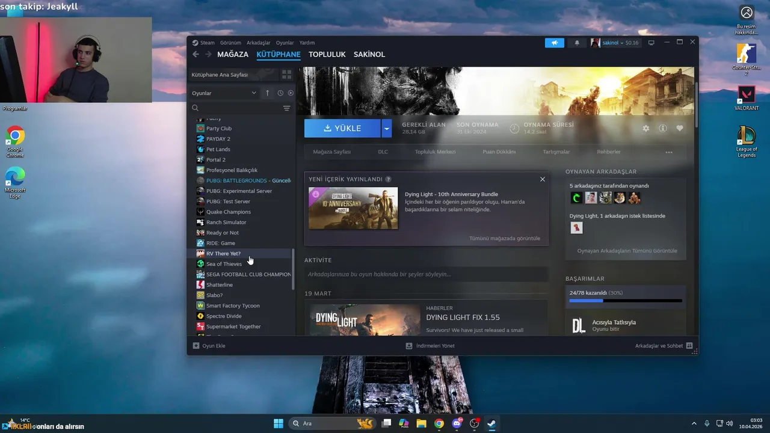770x433 pixels.
Task: Open the wishlist friend avatar
Action: point(576,228)
